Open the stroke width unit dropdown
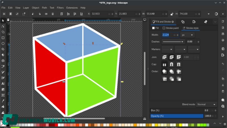This screenshot has width=227, height=128. 188,35
